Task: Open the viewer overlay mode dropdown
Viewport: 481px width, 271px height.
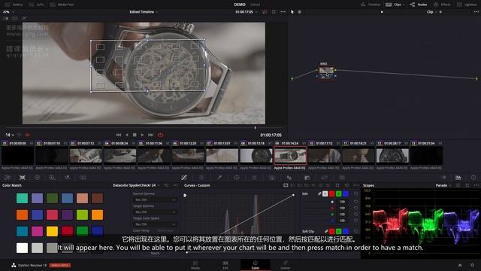Action: coord(10,135)
